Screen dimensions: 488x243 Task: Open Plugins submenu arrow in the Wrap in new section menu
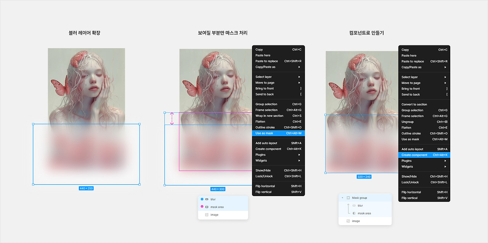pyautogui.click(x=299, y=155)
